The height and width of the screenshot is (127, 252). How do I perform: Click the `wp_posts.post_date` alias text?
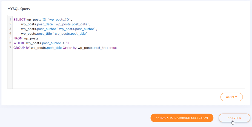click(x=72, y=24)
